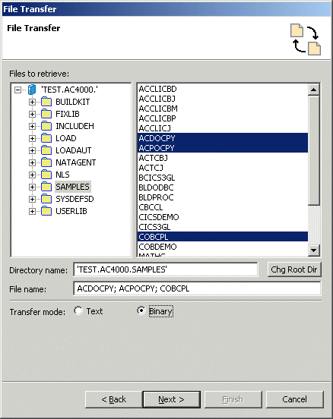Select the SAMPLES label in the tree
This screenshot has width=333, height=419.
click(x=72, y=187)
